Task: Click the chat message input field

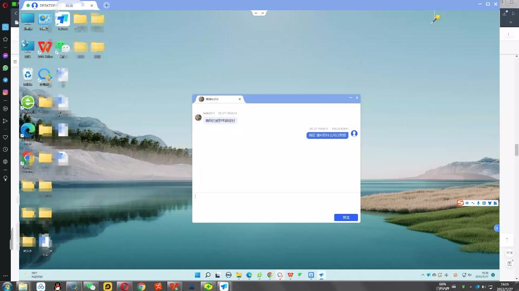Action: pos(276,203)
